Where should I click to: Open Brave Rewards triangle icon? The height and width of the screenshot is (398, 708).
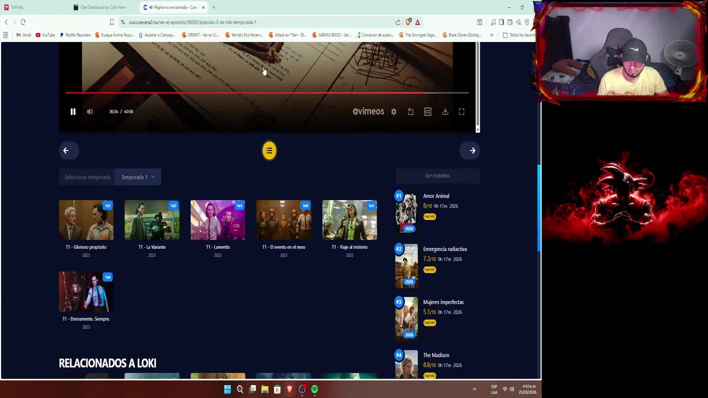pyautogui.click(x=418, y=22)
